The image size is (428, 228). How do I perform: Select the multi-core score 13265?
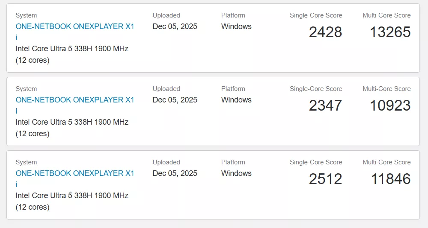click(x=390, y=32)
